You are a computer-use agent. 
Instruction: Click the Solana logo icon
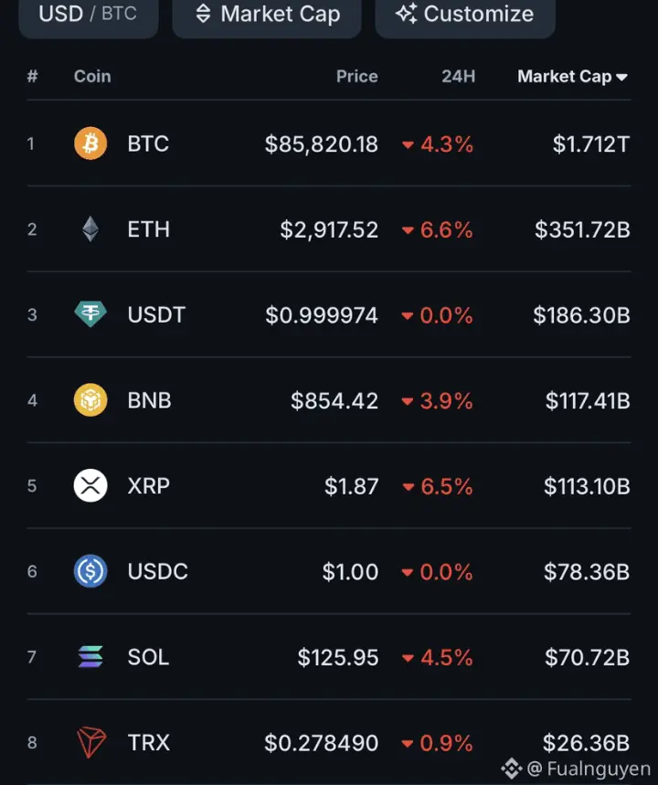[90, 657]
